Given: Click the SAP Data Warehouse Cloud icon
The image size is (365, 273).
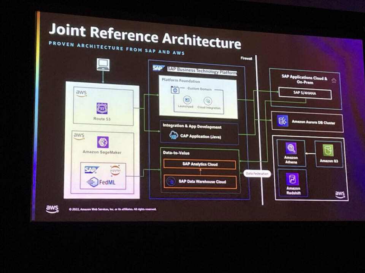Looking at the screenshot, I should point(171,181).
